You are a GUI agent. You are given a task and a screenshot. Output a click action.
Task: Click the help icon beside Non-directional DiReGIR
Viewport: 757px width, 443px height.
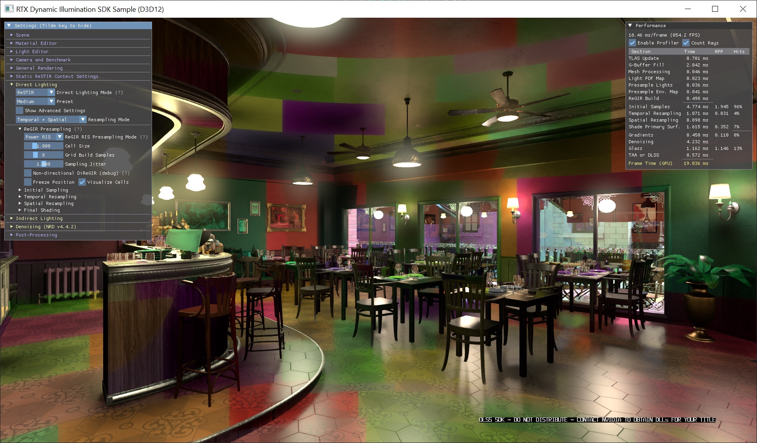tap(125, 173)
